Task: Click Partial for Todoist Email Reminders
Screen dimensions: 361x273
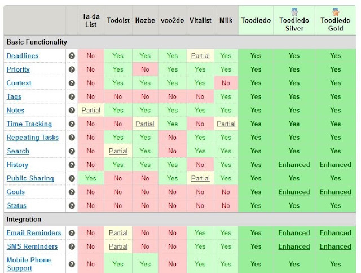Action: [x=118, y=233]
